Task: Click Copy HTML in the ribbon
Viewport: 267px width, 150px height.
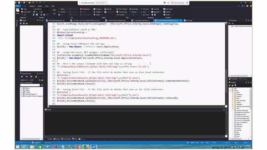Action: point(26,12)
